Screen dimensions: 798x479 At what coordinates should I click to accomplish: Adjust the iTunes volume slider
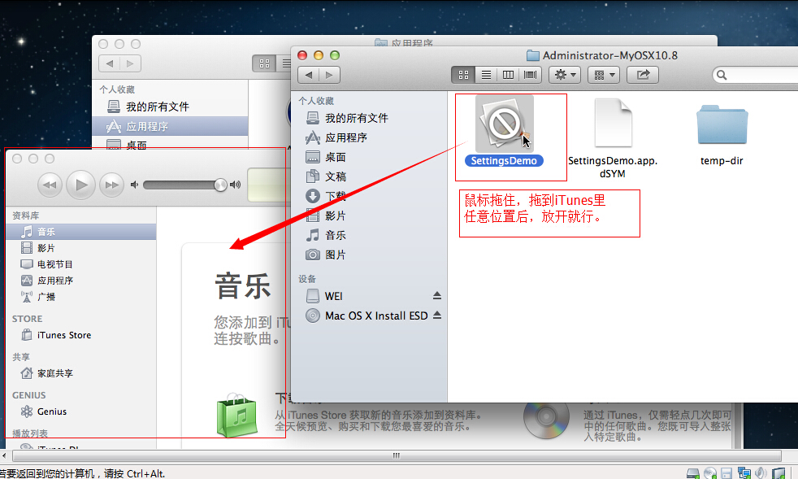[x=184, y=185]
